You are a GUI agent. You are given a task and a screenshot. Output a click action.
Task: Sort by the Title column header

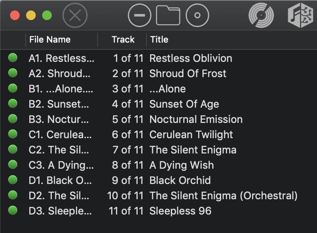point(159,39)
